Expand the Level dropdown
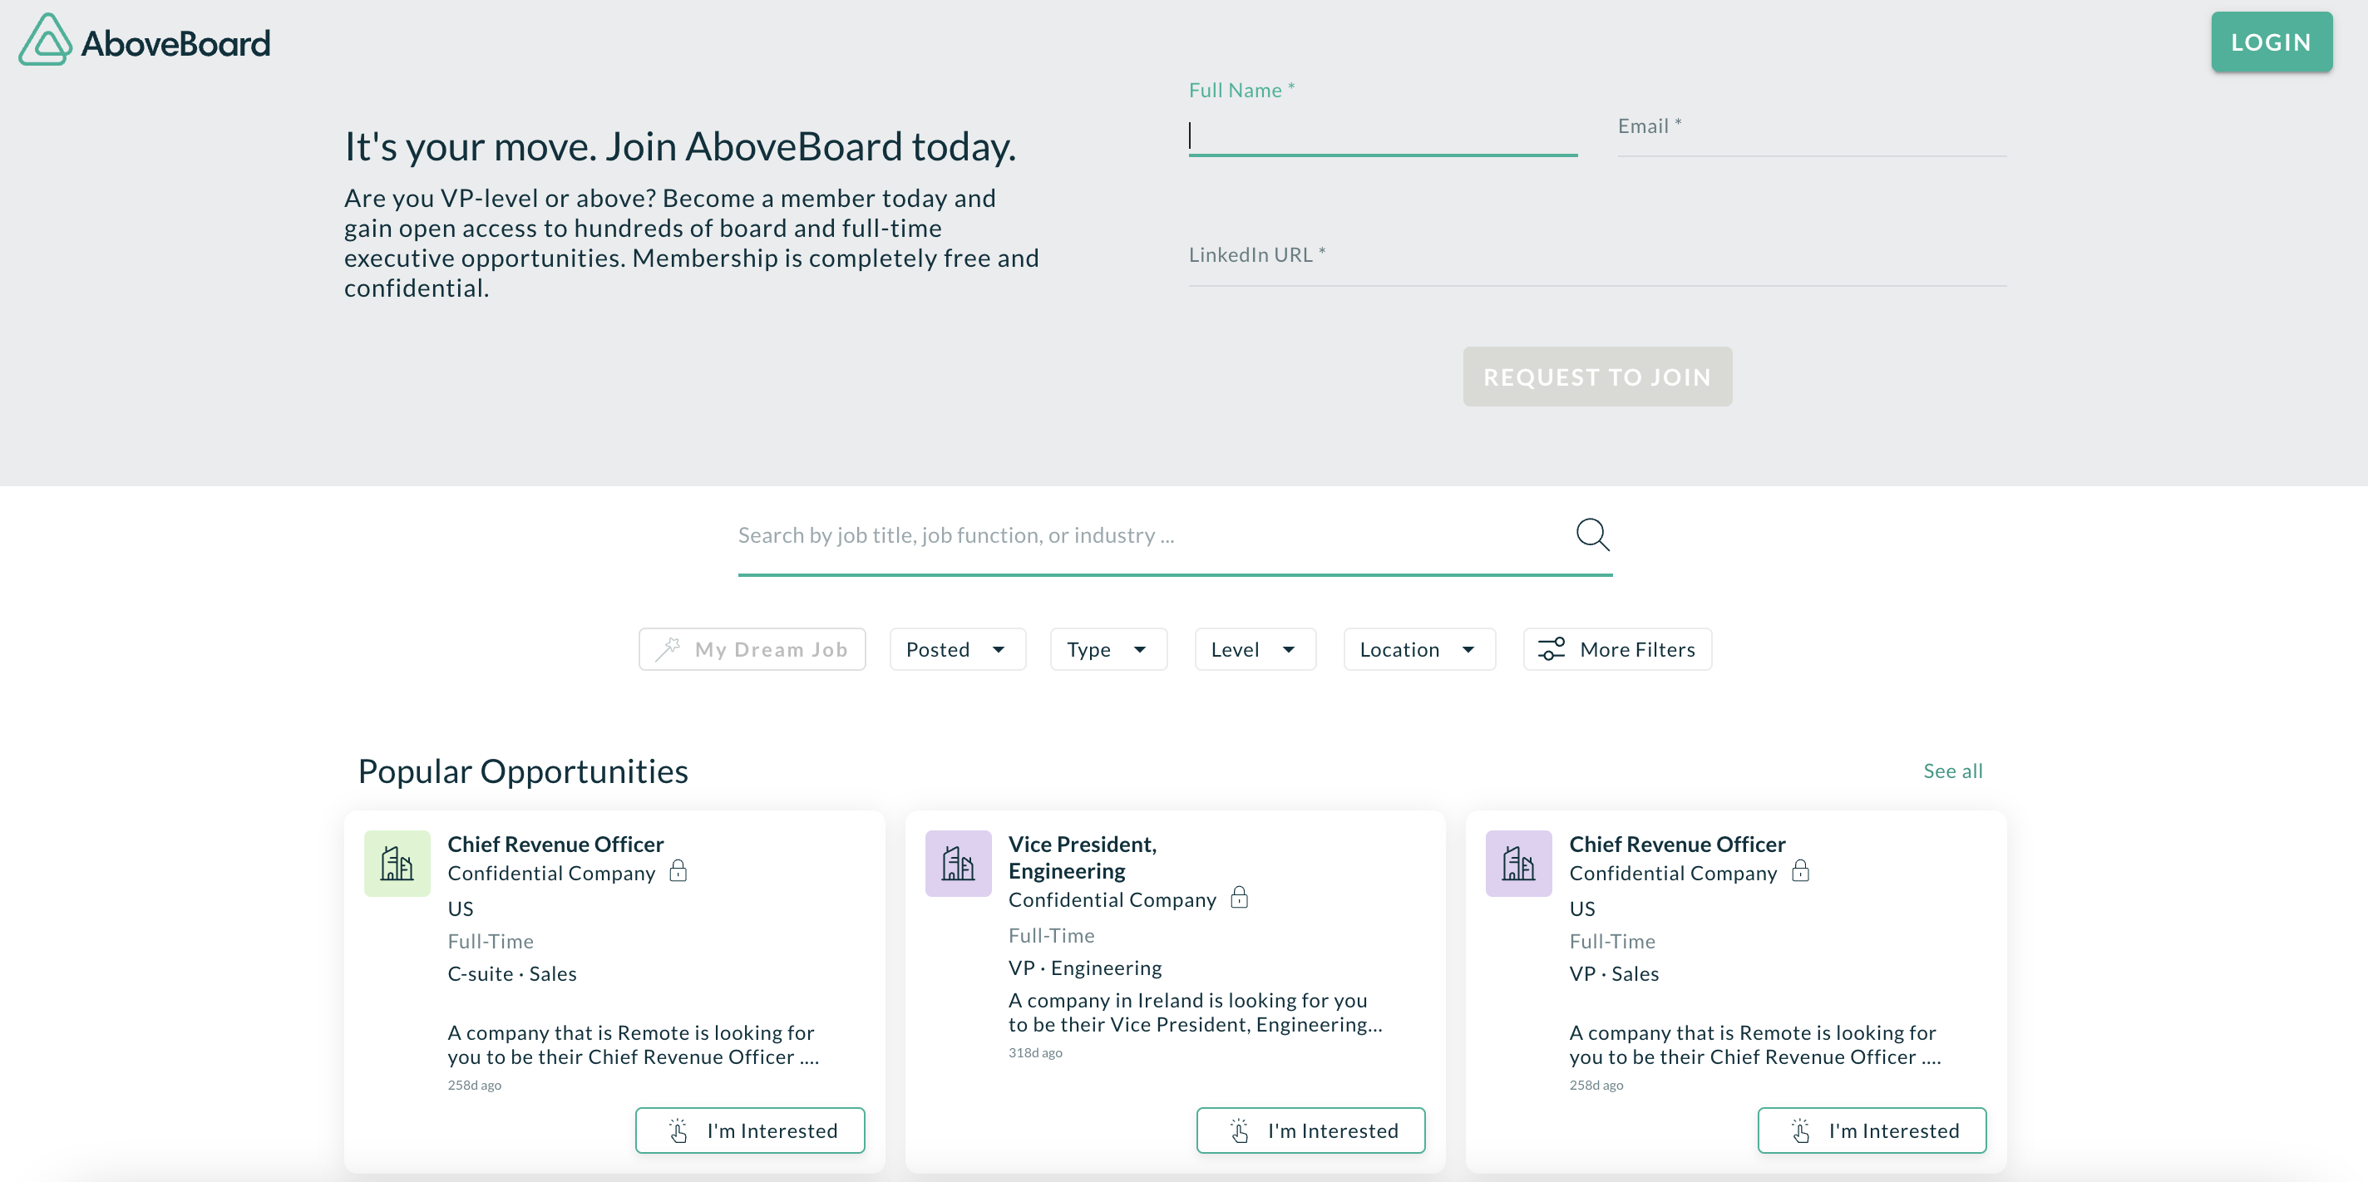 pyautogui.click(x=1255, y=649)
